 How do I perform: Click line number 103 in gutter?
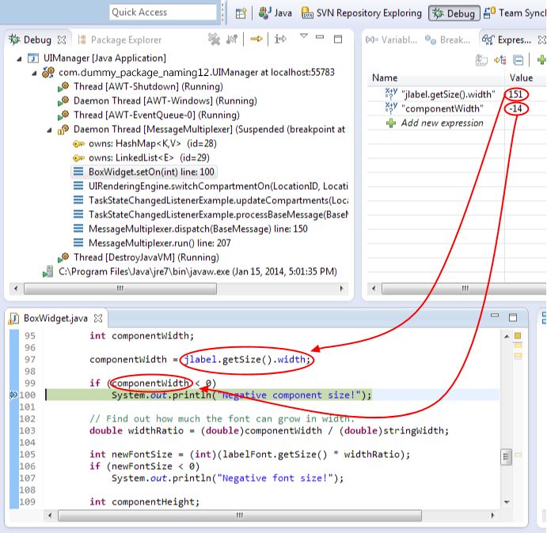click(28, 430)
